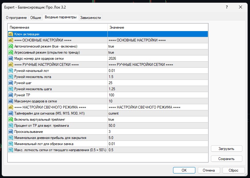The image size is (250, 178).
Task: Select the Таймфрейм для сигналов label
Action: tap(49, 113)
